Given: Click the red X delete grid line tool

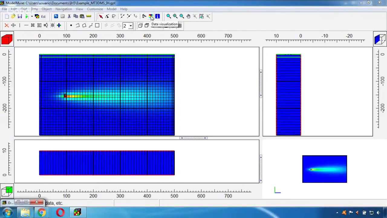Looking at the screenshot, I should point(7,25).
